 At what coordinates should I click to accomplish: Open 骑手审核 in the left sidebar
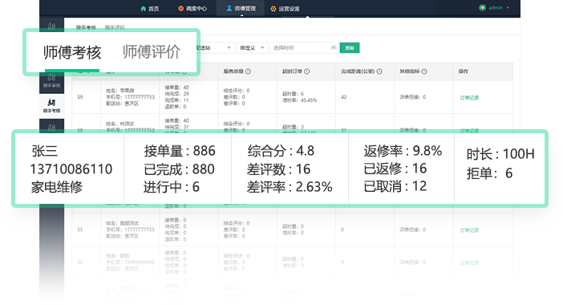(x=51, y=81)
